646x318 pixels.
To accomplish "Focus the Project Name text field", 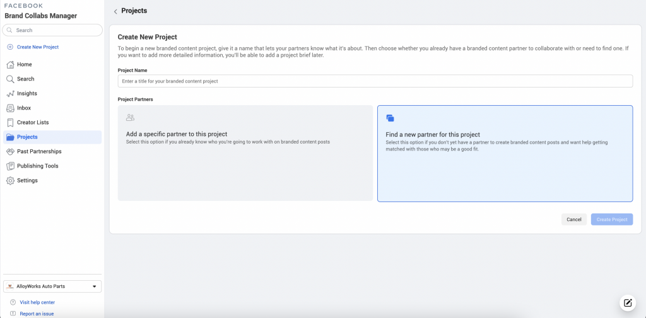I will tap(375, 81).
